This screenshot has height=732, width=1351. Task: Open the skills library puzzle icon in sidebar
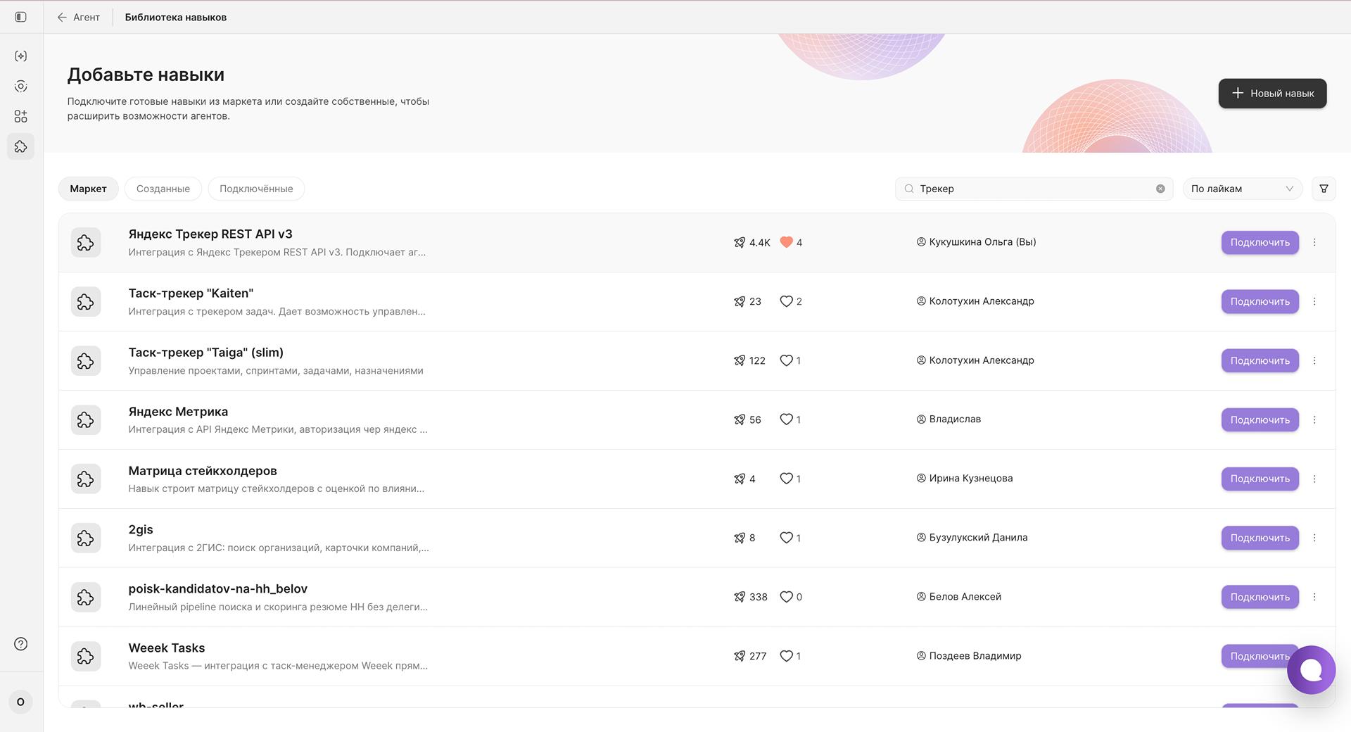pos(20,146)
